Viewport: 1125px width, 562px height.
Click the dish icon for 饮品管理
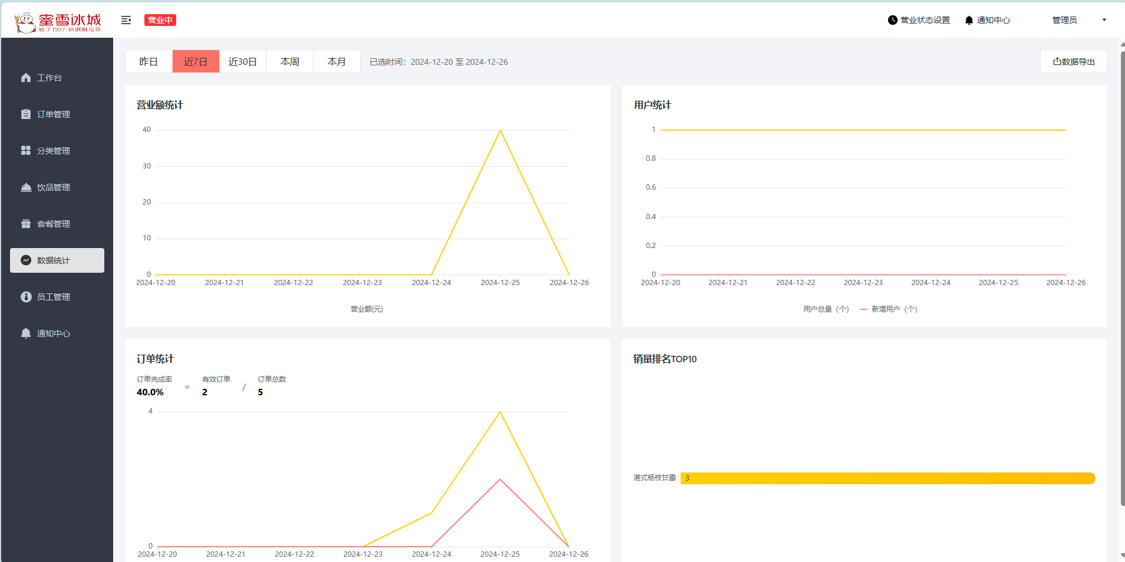(26, 187)
